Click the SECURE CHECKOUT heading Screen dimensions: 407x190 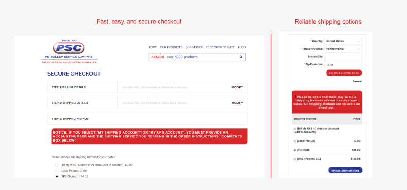74,74
